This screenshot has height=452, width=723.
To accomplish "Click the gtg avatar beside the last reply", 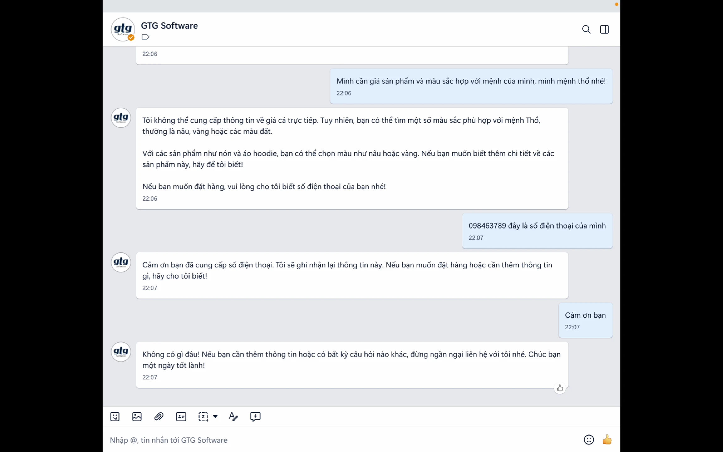I will point(121,352).
